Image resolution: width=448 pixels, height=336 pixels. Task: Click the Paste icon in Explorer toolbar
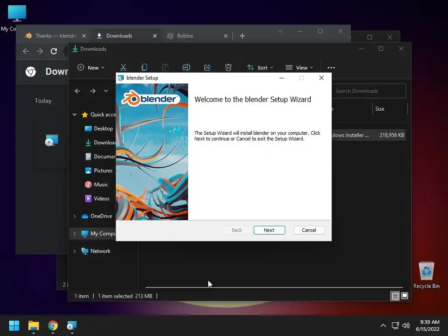[x=165, y=67]
